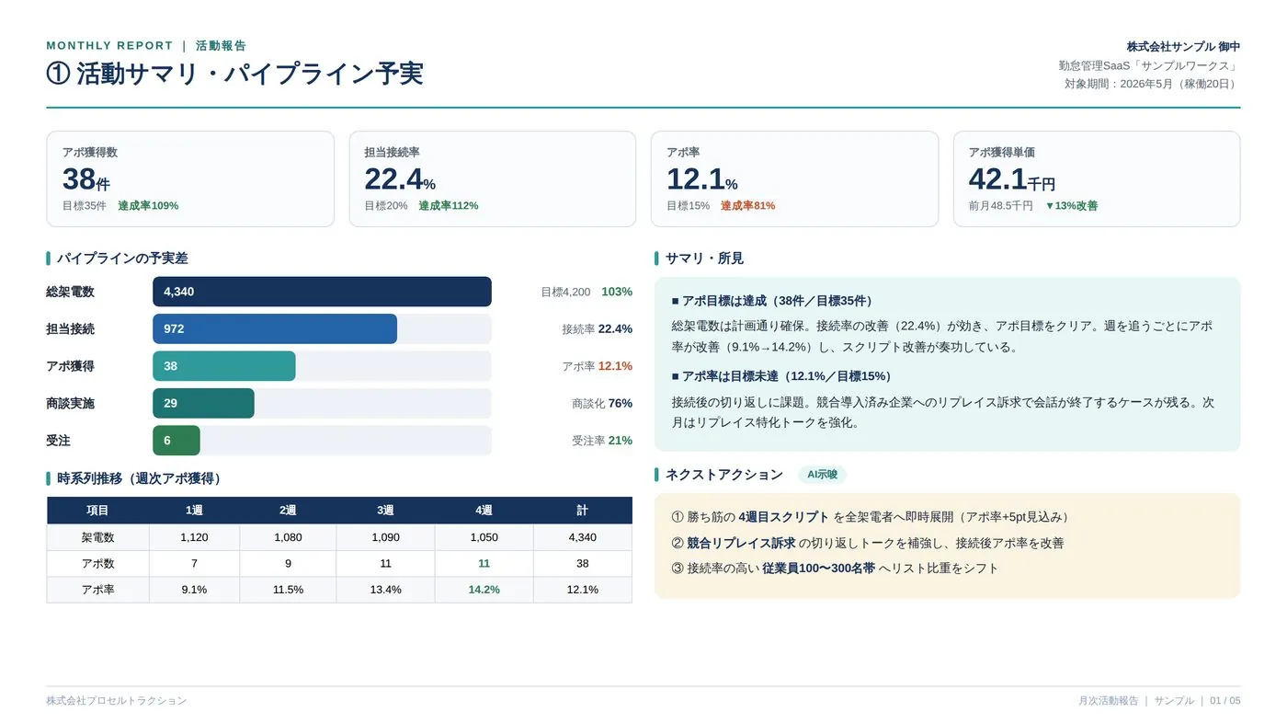Click the 受注率 21% label
1287x724 pixels.
pyautogui.click(x=602, y=441)
